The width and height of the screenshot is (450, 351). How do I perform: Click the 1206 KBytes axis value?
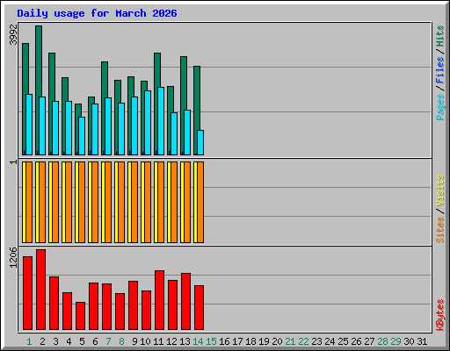(13, 257)
